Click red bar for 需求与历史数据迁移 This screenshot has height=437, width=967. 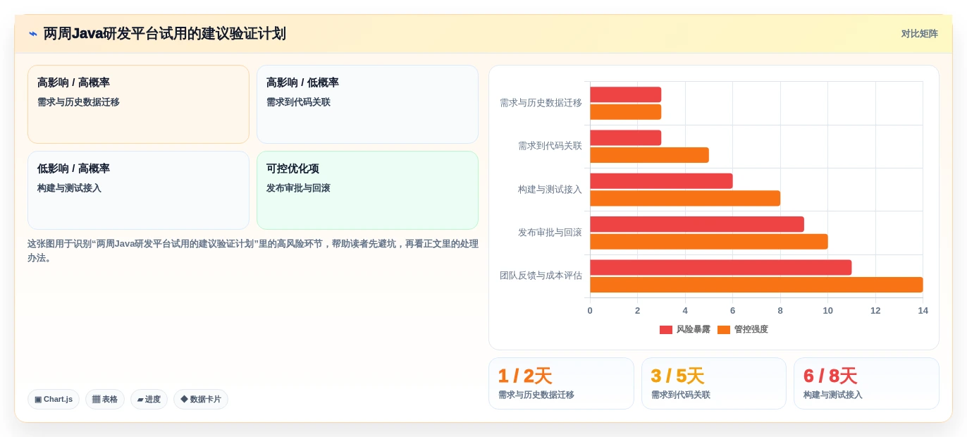coord(626,94)
